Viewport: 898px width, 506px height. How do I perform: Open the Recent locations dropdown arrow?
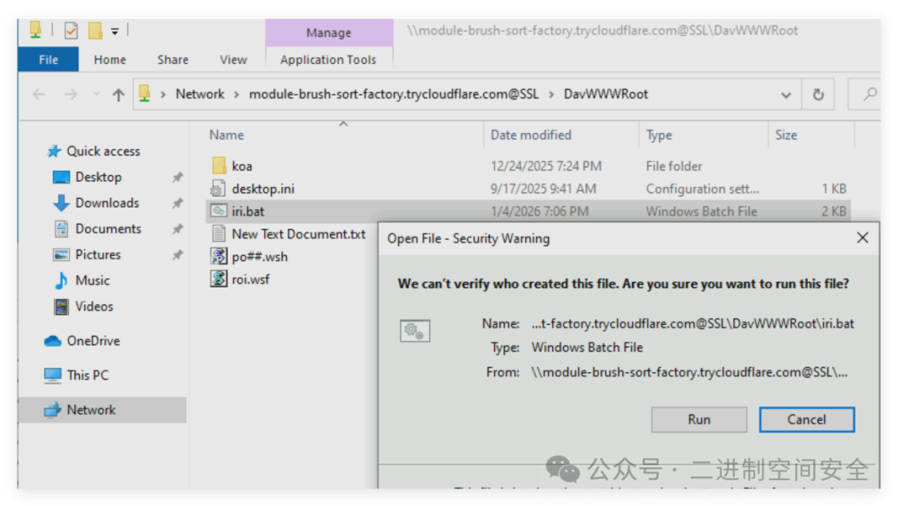96,95
